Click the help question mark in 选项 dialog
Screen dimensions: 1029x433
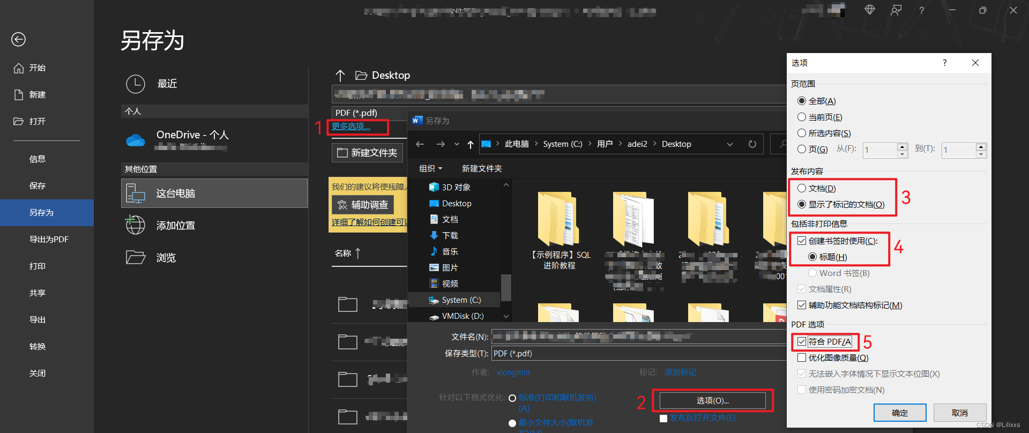[945, 63]
